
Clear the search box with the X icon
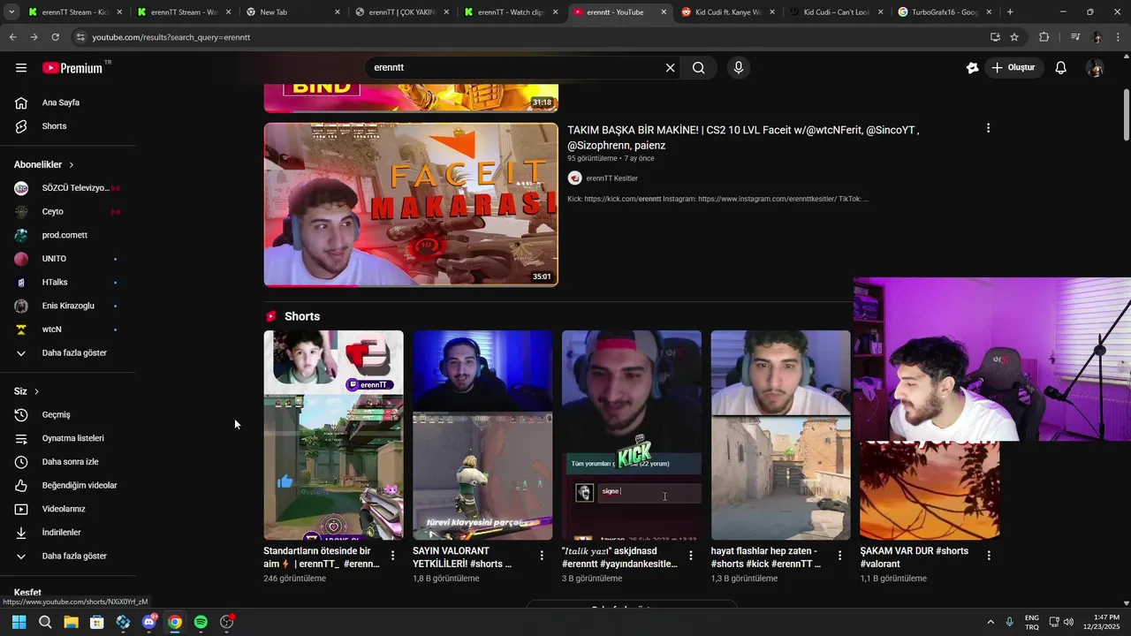(670, 68)
